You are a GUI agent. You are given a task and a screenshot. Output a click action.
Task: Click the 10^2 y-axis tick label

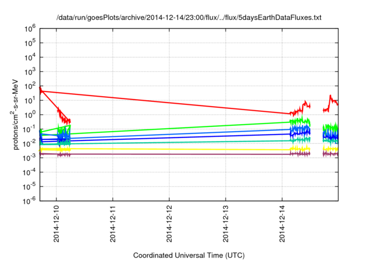[x=30, y=86]
